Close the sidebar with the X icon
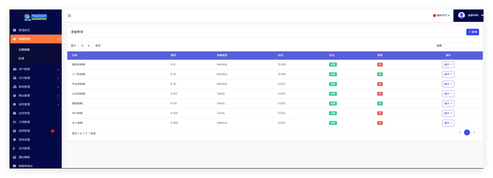 (69, 16)
